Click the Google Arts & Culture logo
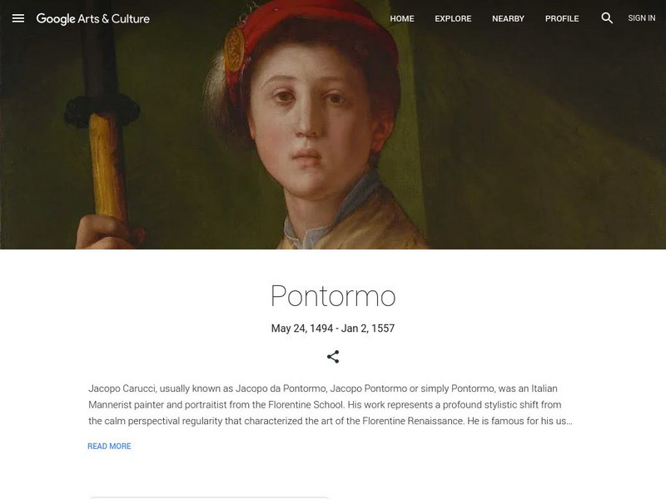The height and width of the screenshot is (499, 666). [x=92, y=18]
